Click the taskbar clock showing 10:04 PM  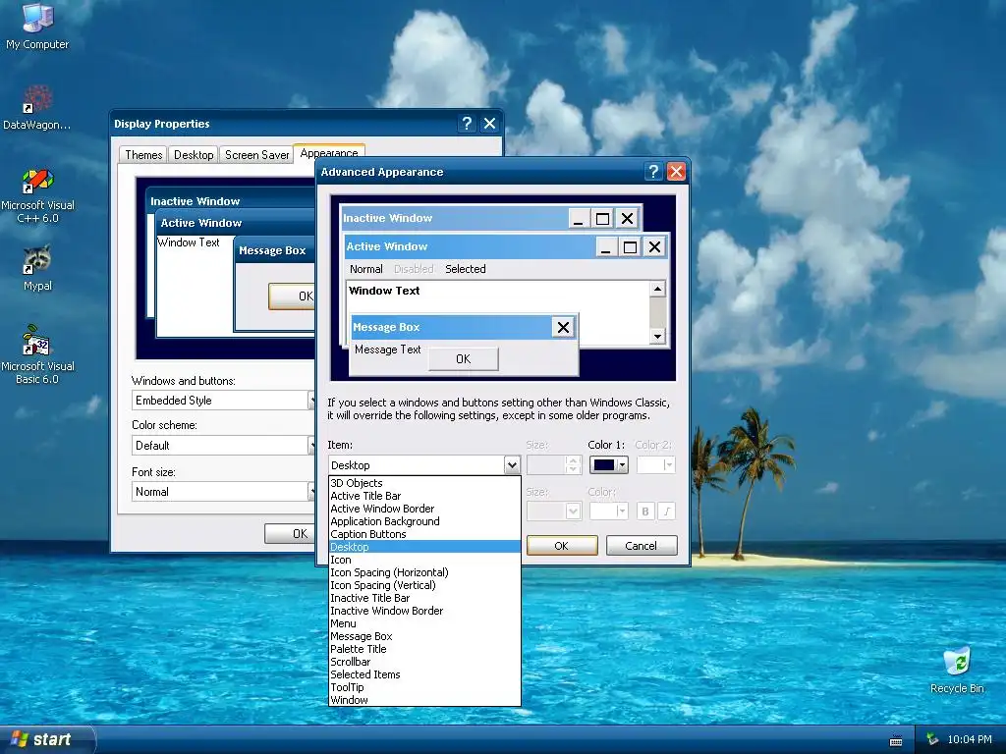pos(970,739)
